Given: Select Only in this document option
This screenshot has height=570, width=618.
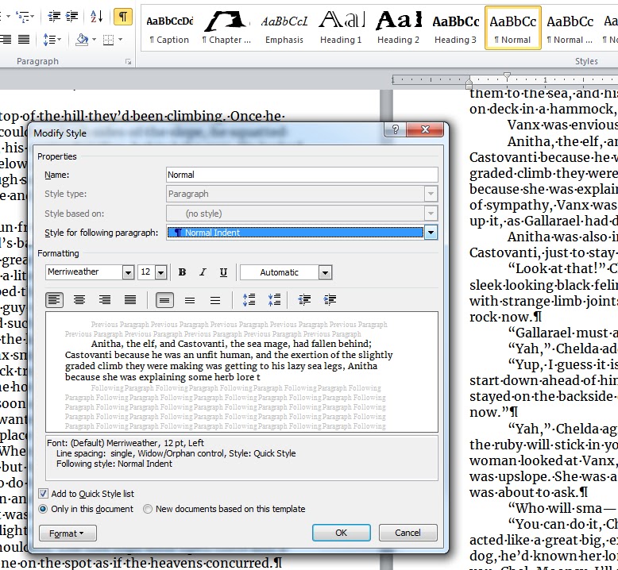Looking at the screenshot, I should (x=43, y=509).
